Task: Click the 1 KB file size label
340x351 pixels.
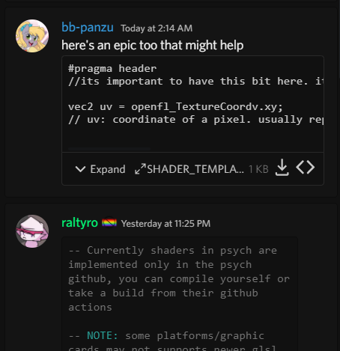Action: pyautogui.click(x=258, y=169)
